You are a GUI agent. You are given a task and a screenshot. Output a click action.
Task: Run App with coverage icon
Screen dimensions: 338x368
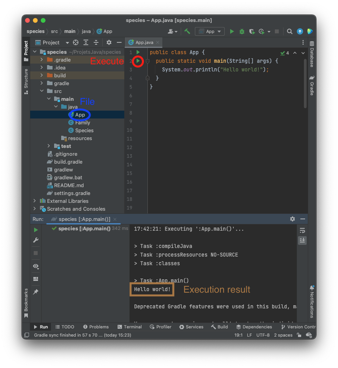(x=252, y=31)
